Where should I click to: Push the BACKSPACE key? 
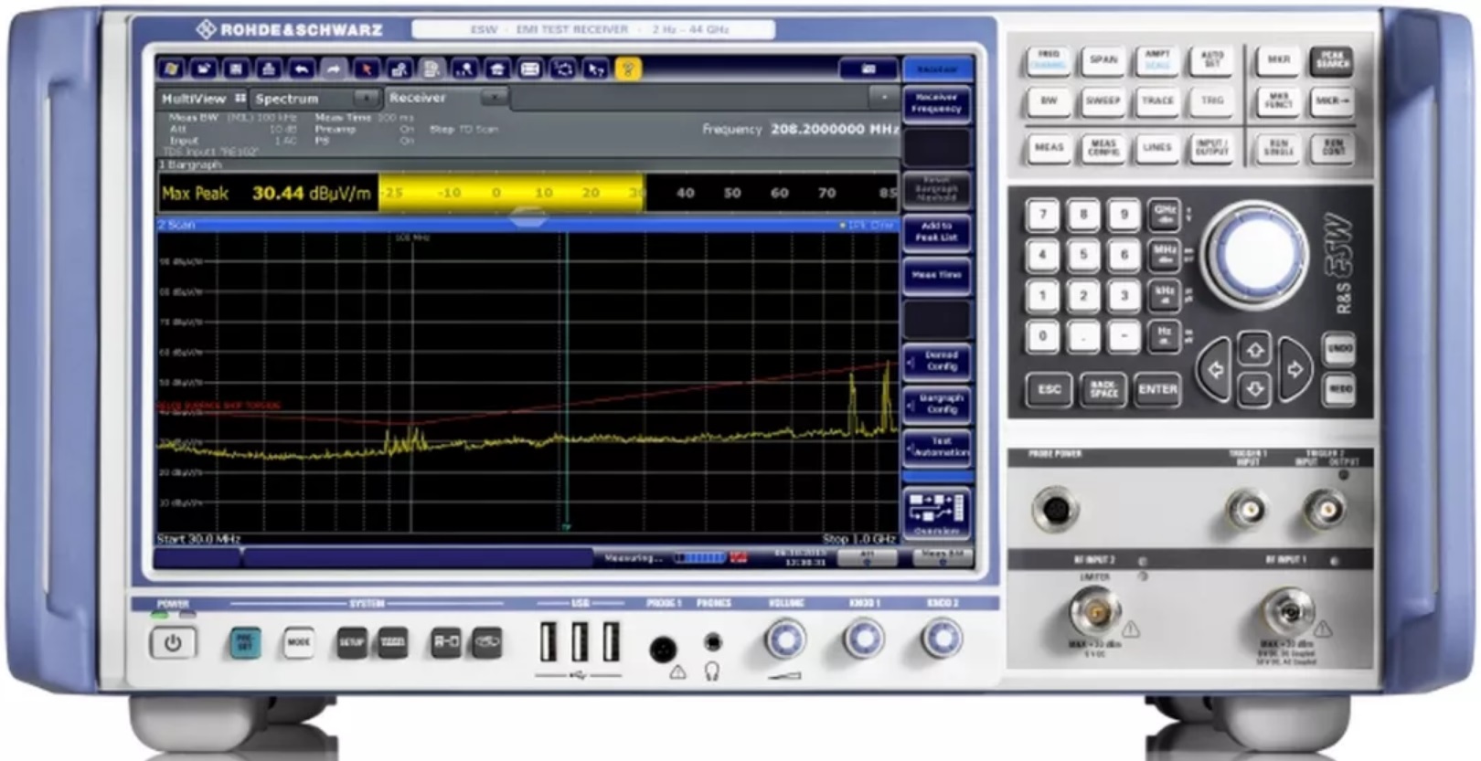click(x=1103, y=389)
